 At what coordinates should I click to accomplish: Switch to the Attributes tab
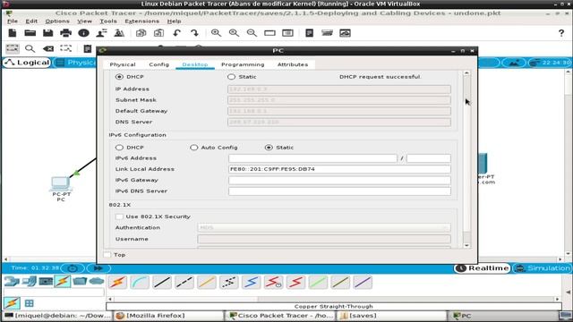click(293, 64)
